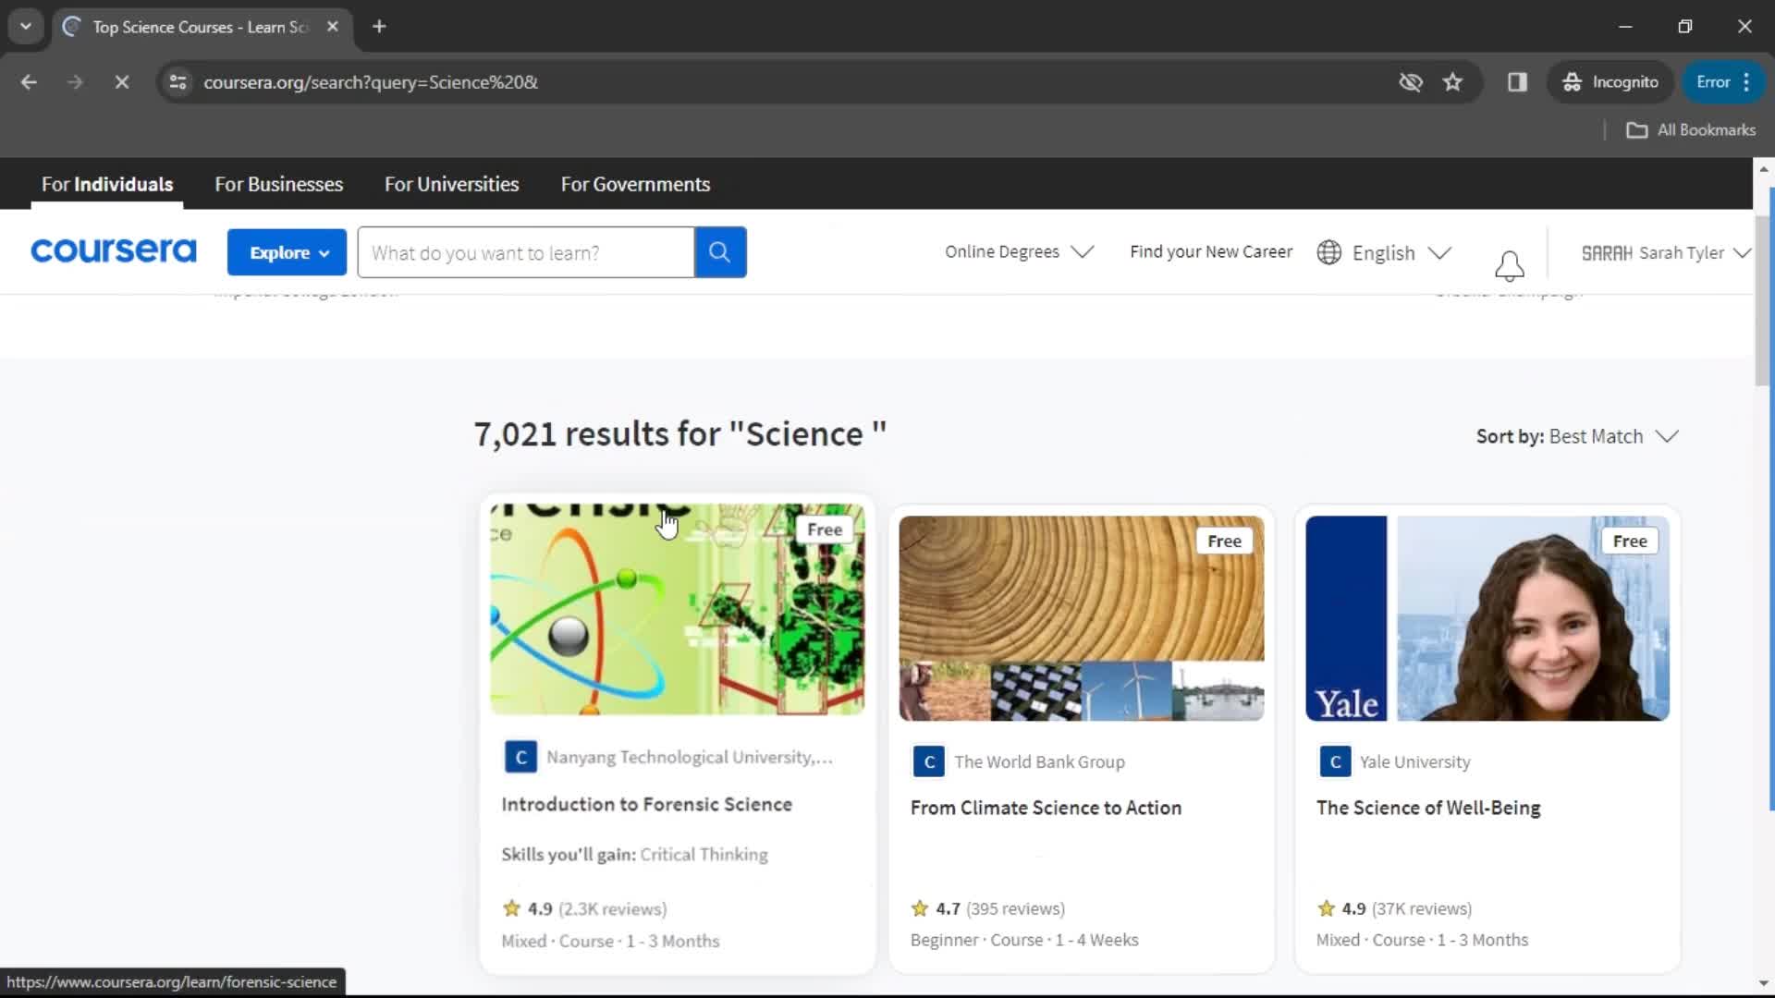
Task: Open the notifications bell
Action: coord(1509,266)
